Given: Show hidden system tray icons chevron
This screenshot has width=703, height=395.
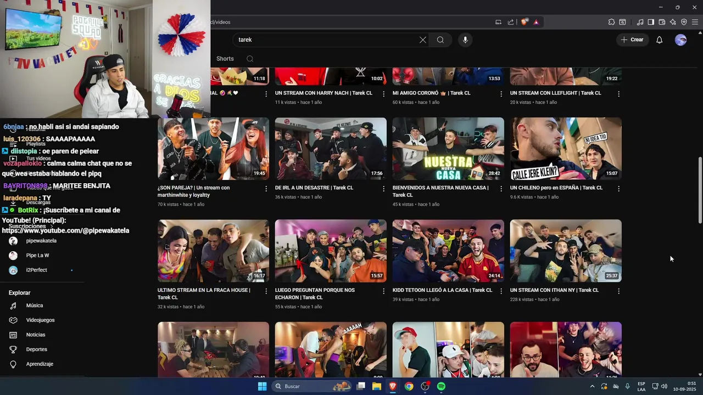Looking at the screenshot, I should coord(592,386).
